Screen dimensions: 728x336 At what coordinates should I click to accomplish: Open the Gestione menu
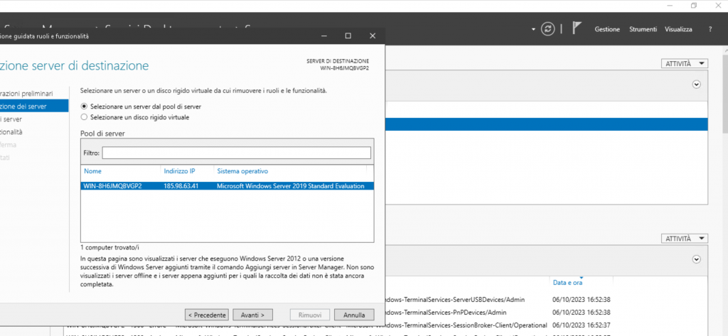[607, 29]
